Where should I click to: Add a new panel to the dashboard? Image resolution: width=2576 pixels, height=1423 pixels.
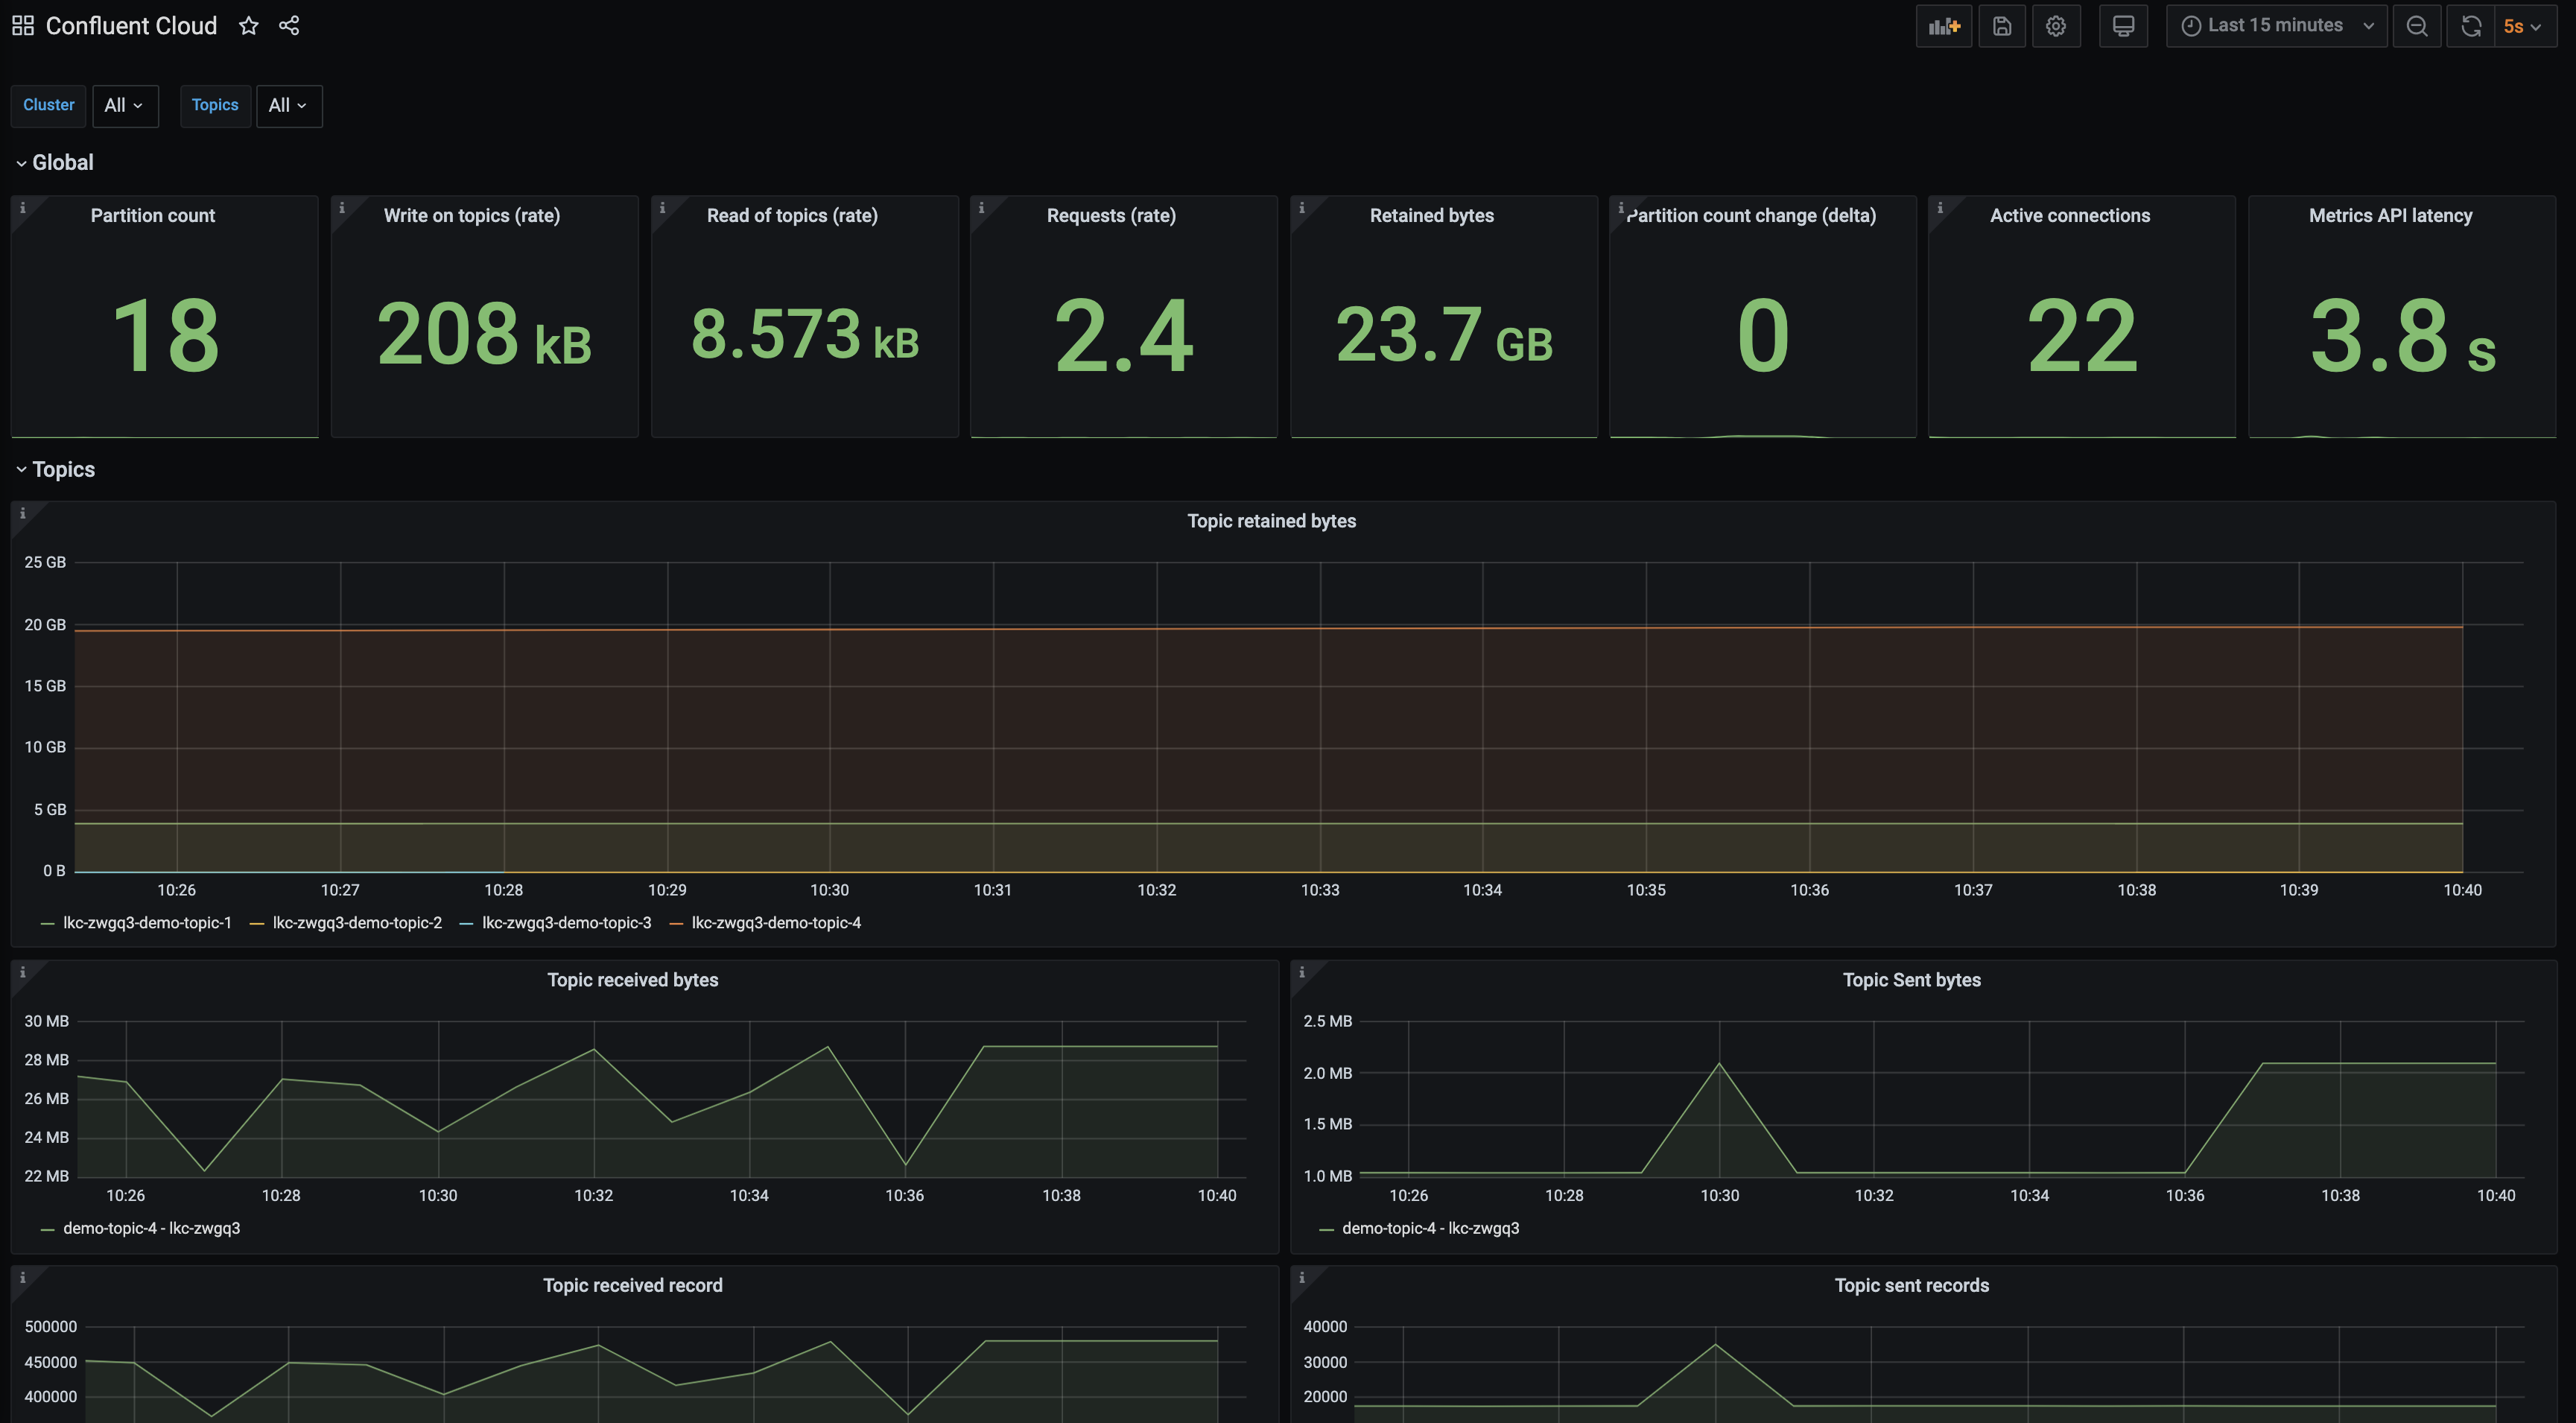(x=1943, y=25)
